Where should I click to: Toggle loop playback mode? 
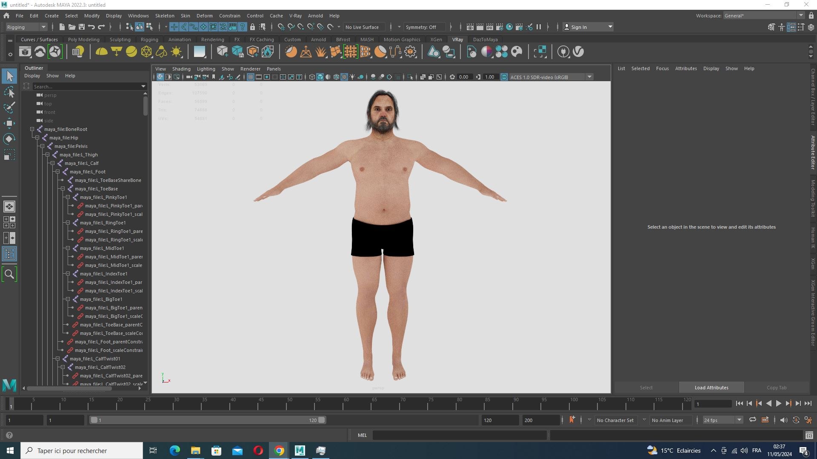[x=752, y=420]
